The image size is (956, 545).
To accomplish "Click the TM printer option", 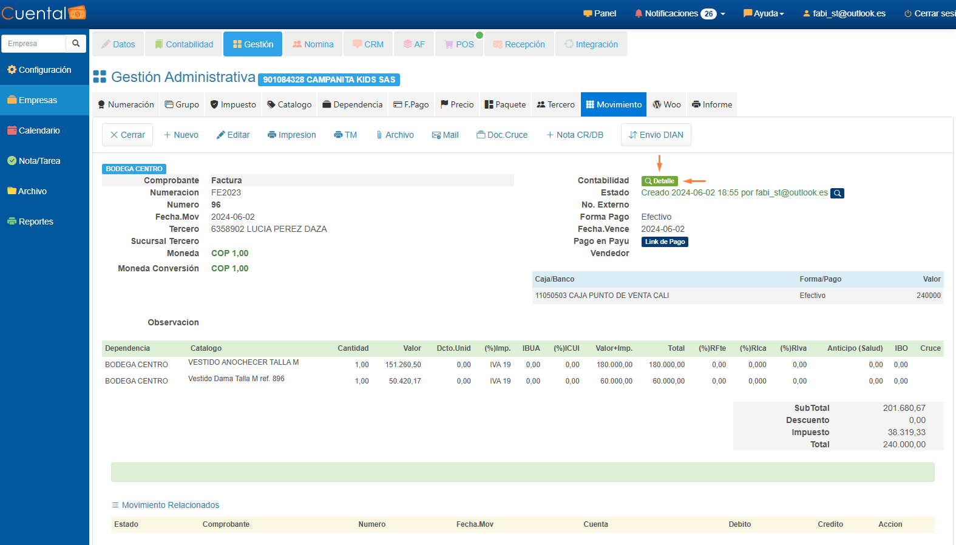I will pos(345,135).
